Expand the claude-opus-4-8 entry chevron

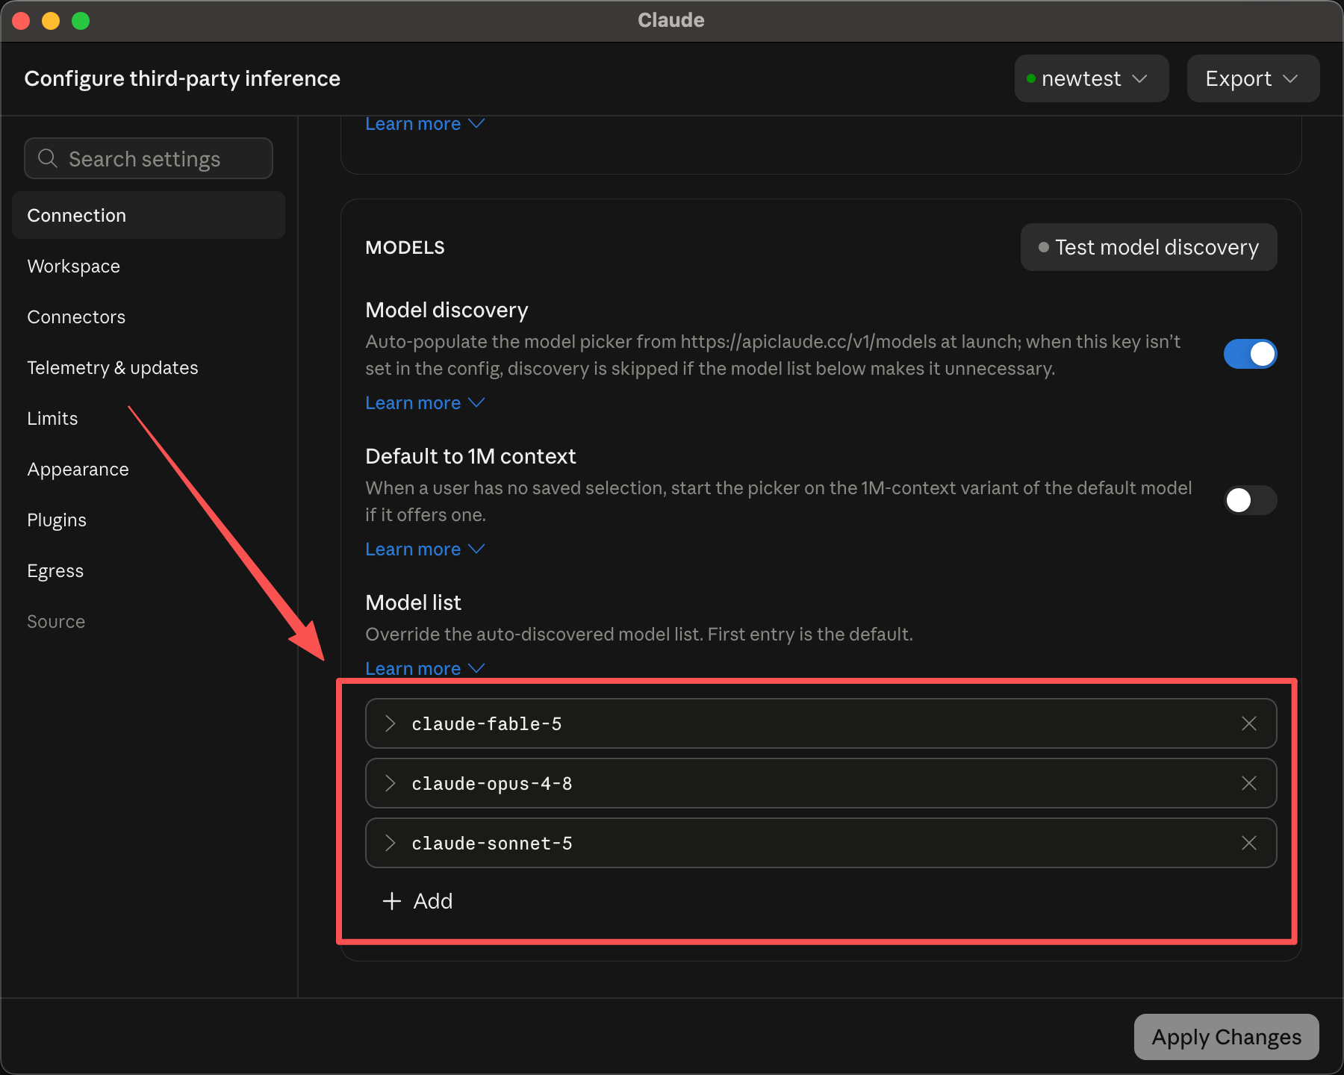point(390,783)
